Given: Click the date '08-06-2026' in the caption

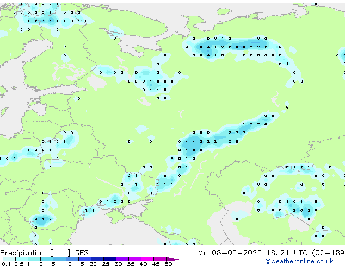Looking at the screenshot, I should tap(237, 253).
